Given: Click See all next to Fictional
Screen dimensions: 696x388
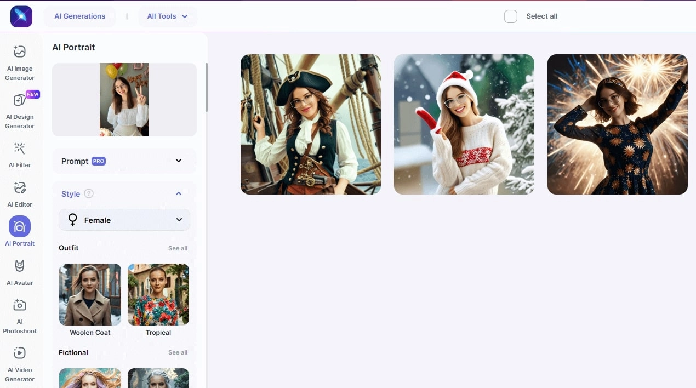Looking at the screenshot, I should coord(178,352).
